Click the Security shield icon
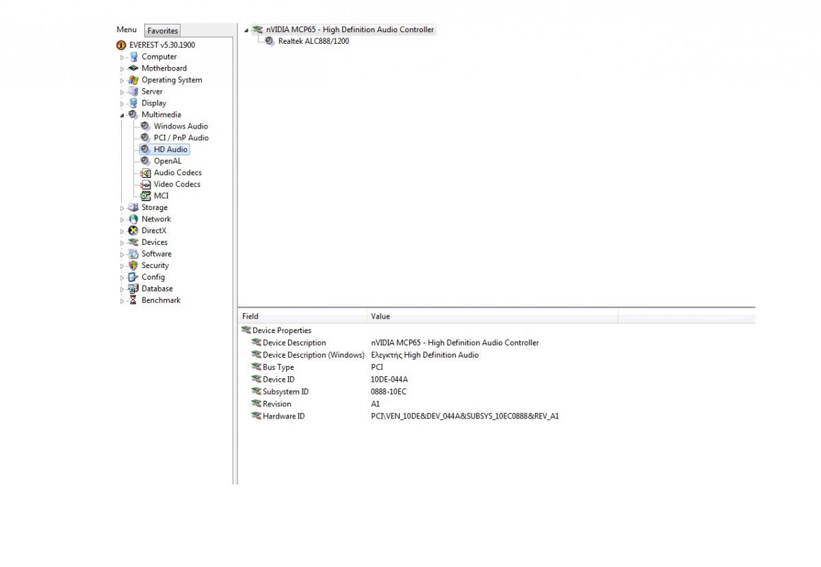 pyautogui.click(x=134, y=266)
